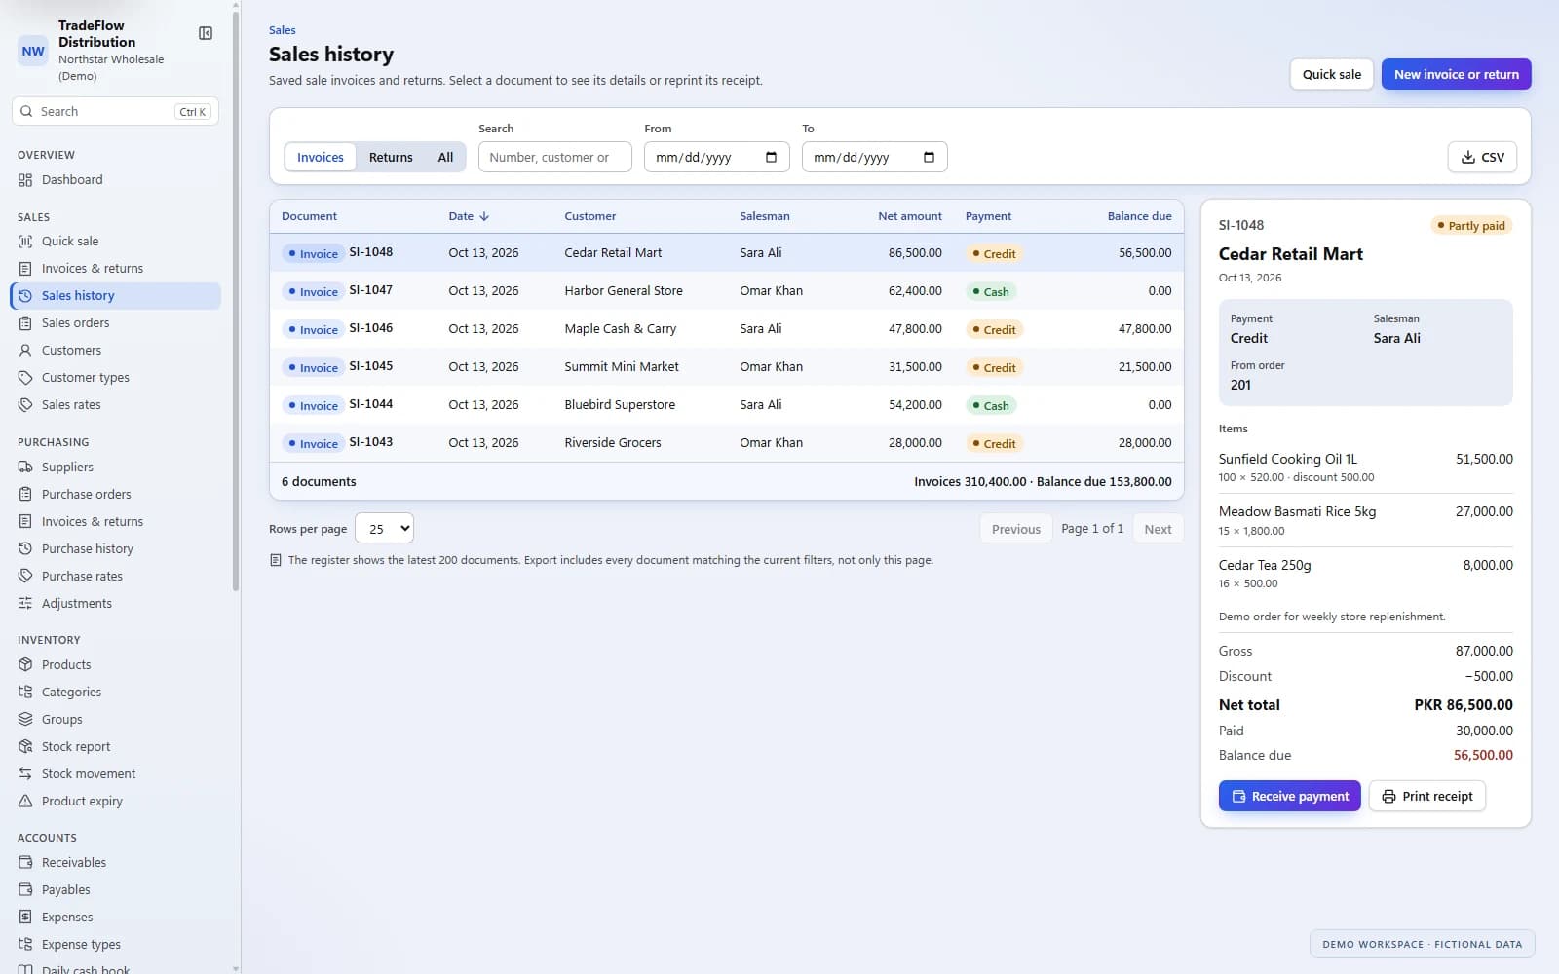
Task: Print receipt for SI-1048
Action: [1427, 796]
